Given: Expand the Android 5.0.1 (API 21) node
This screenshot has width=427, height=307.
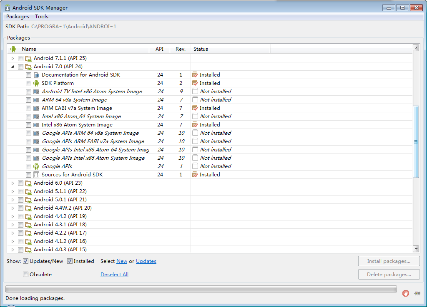Looking at the screenshot, I should (x=13, y=200).
